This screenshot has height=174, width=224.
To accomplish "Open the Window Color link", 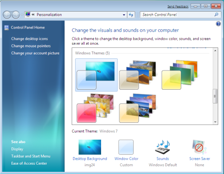I will click(126, 159).
